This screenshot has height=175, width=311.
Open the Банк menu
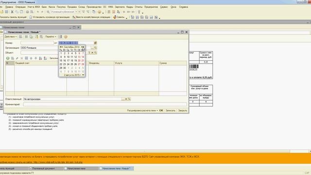click(x=44, y=7)
